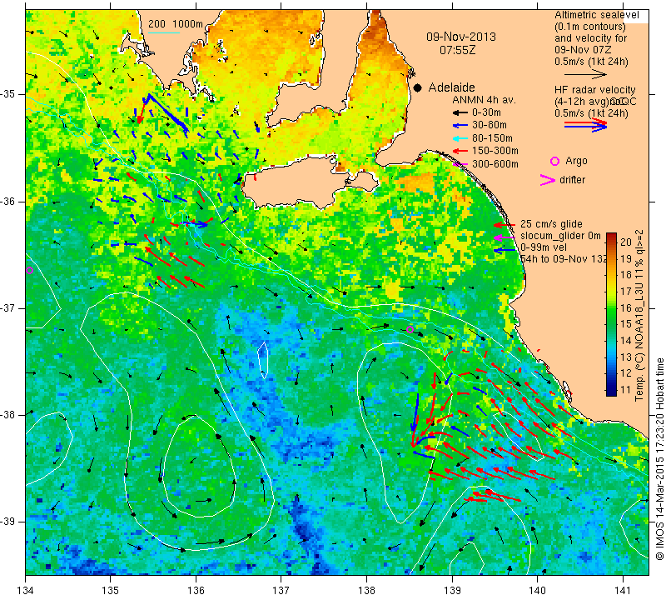
Task: Click the latitude axis label -37
Action: 7,307
